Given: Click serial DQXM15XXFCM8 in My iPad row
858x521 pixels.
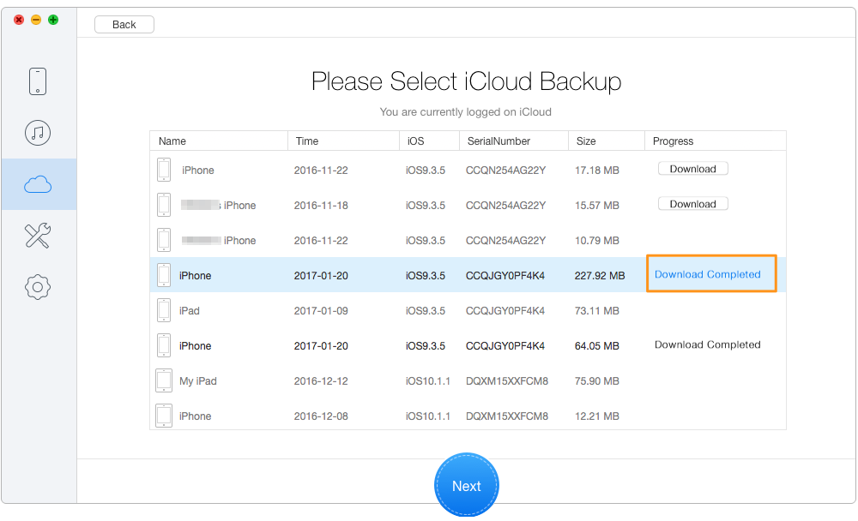Looking at the screenshot, I should coord(507,381).
